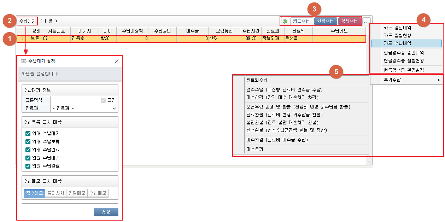Select patient row 김종호

[x=78, y=38]
